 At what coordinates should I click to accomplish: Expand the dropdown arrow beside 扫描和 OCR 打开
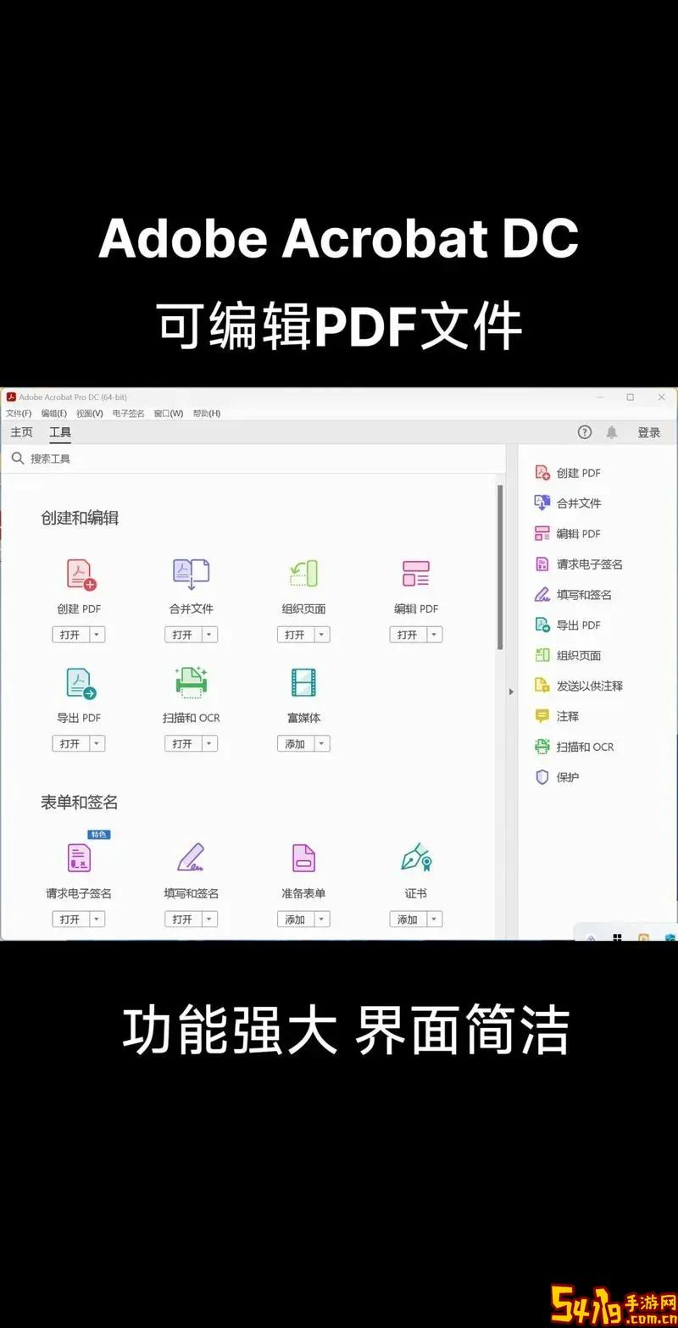tap(209, 744)
